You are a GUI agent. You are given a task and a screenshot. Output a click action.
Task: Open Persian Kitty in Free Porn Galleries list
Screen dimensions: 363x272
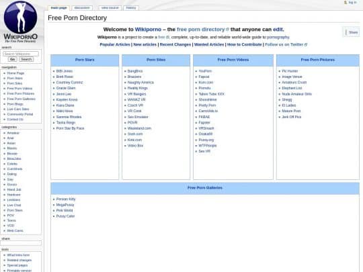pyautogui.click(x=66, y=199)
